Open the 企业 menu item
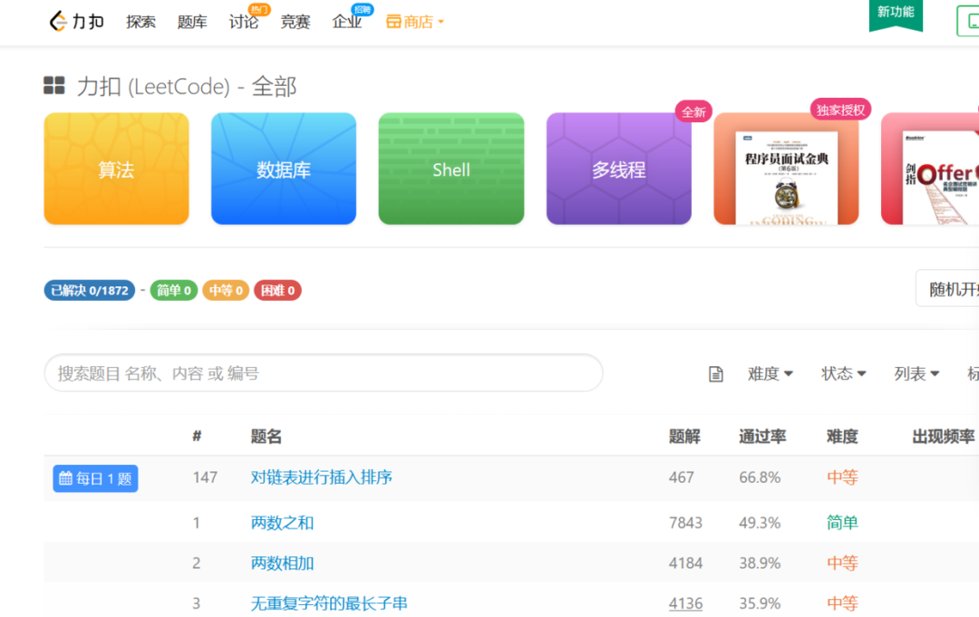The image size is (979, 617). tap(347, 22)
